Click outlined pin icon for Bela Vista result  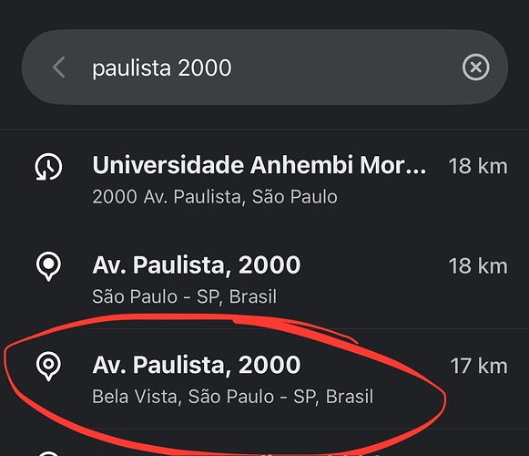48,366
